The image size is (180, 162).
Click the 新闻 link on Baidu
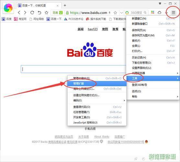(81, 29)
